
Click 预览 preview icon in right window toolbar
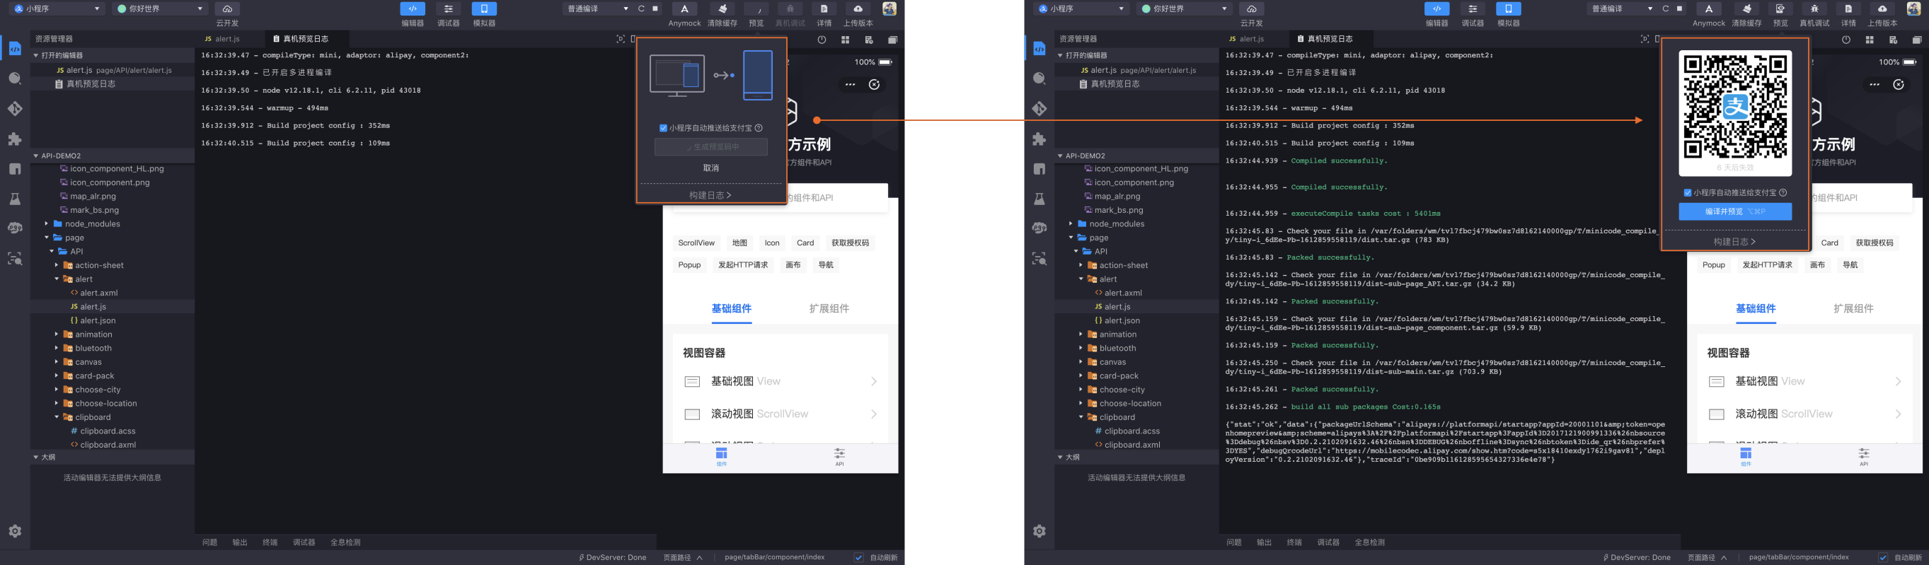click(1780, 9)
